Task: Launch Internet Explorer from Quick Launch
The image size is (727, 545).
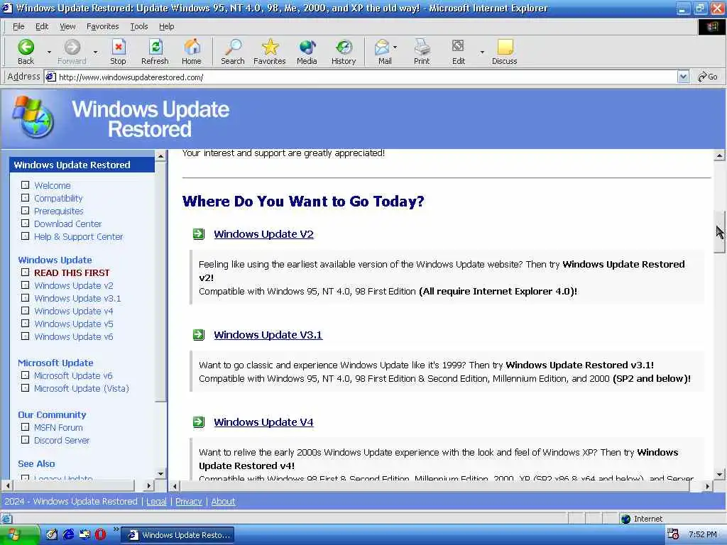Action: click(69, 534)
